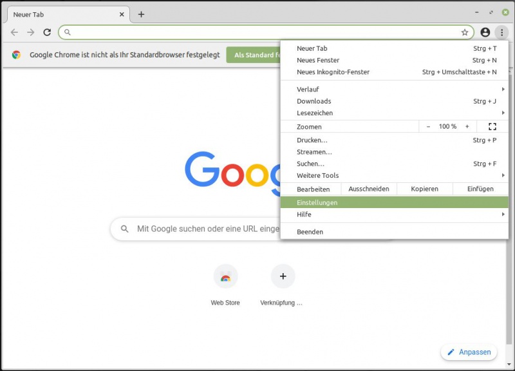Click the default browser notice text
The height and width of the screenshot is (371, 515).
point(125,55)
